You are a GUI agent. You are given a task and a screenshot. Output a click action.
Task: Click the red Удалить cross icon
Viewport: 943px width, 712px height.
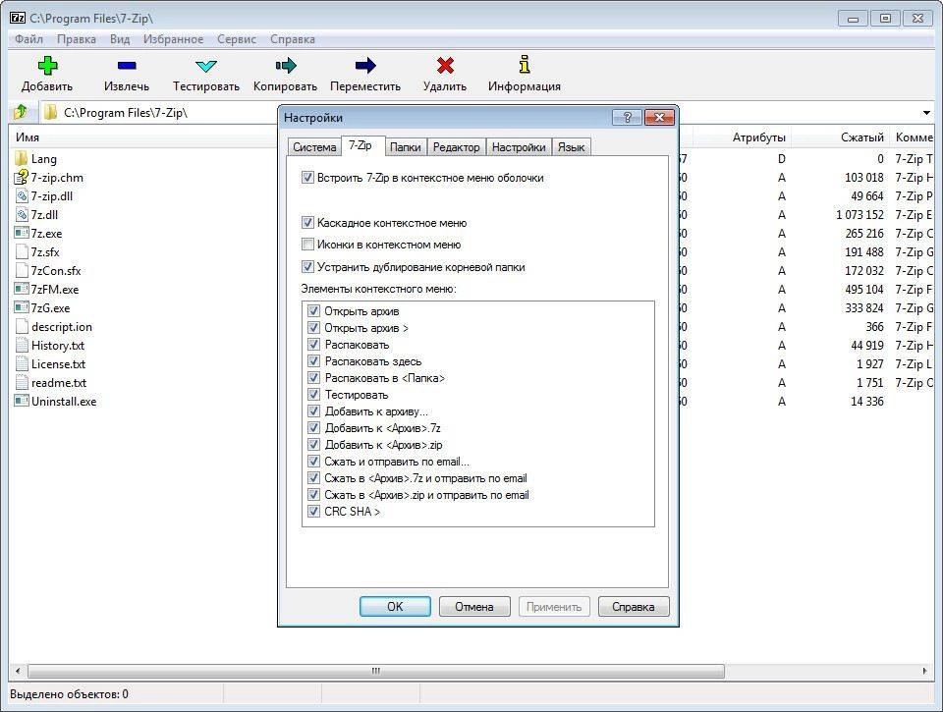445,65
